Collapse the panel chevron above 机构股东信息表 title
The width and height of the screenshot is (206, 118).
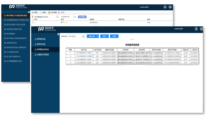point(132,40)
